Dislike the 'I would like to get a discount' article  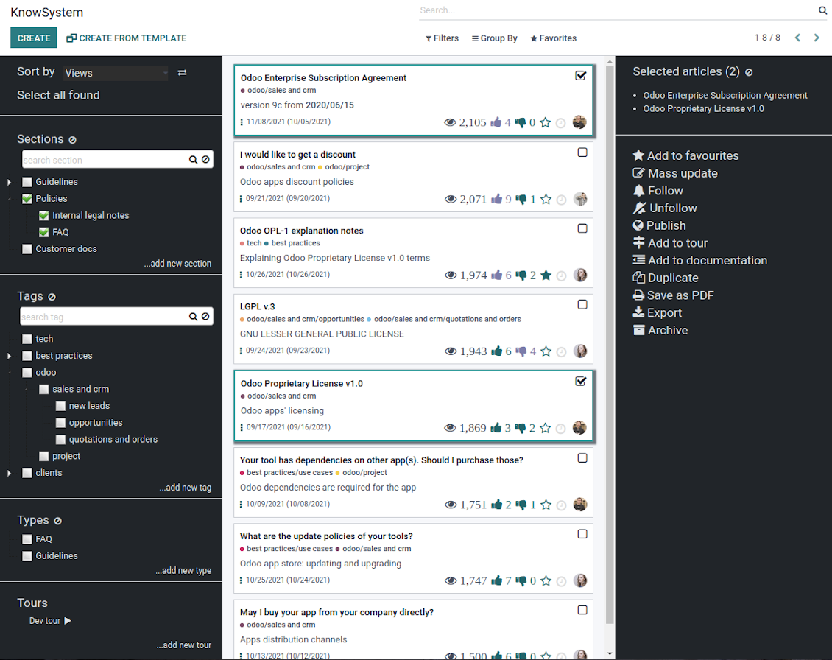coord(521,199)
